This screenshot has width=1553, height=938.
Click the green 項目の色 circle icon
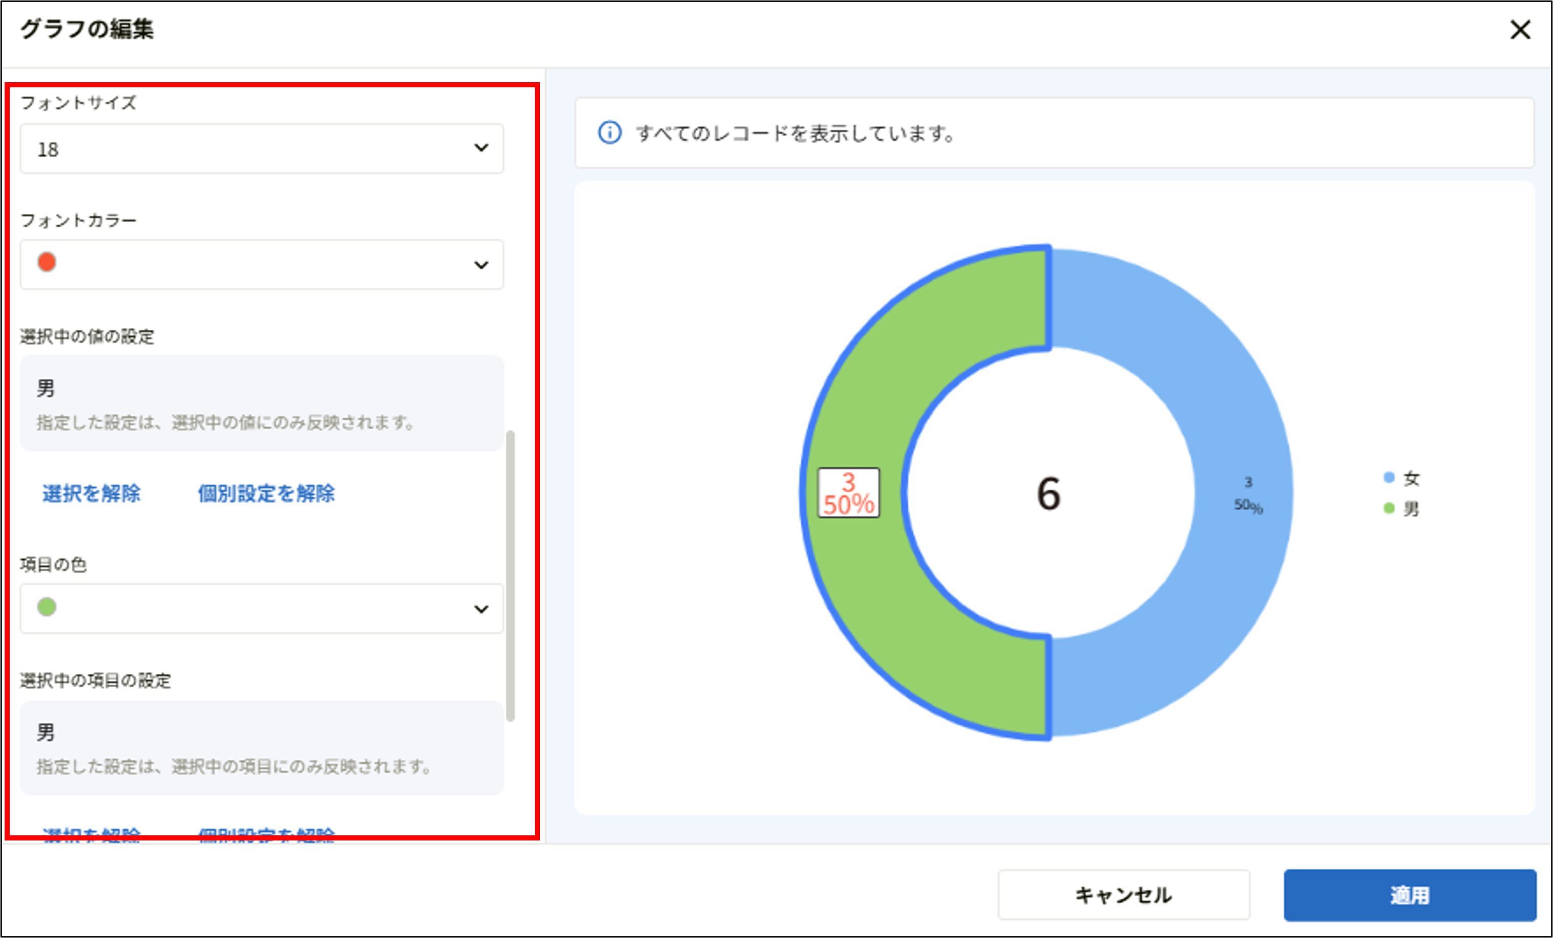[x=46, y=607]
